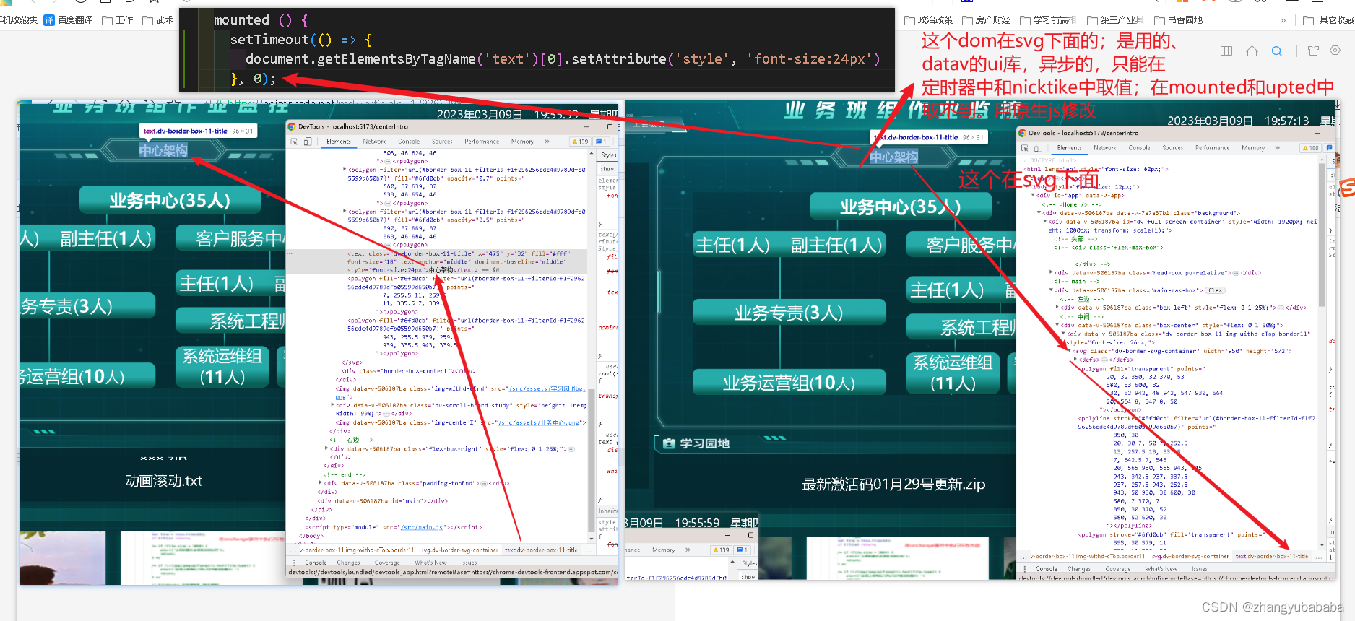Image resolution: width=1355 pixels, height=621 pixels.
Task: Open drawer kebab menu in left DevTools
Action: (294, 563)
